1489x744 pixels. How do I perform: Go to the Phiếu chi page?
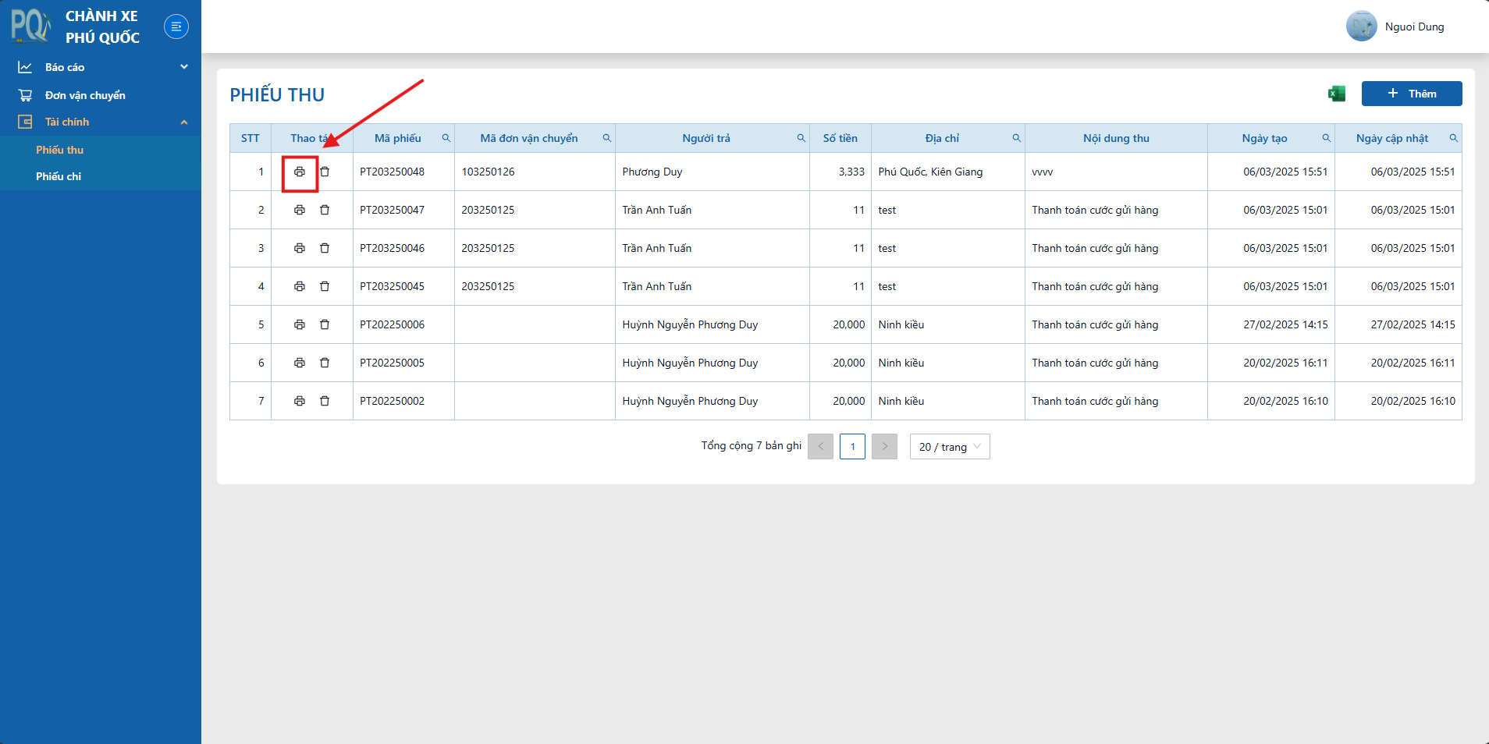click(x=59, y=176)
